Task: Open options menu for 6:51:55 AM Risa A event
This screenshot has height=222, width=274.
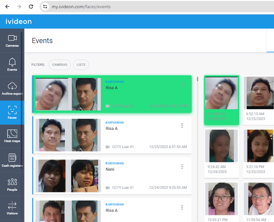Action: (182, 125)
